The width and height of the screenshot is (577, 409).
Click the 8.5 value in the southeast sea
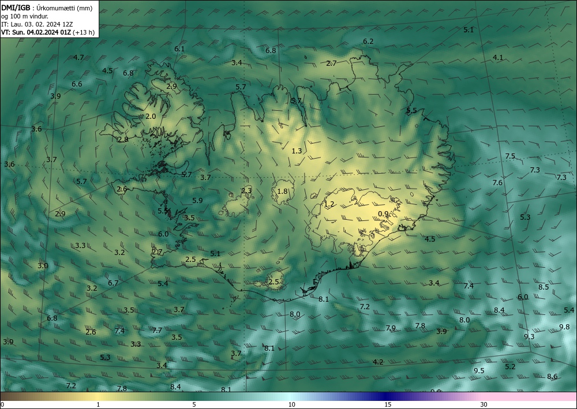click(x=544, y=287)
